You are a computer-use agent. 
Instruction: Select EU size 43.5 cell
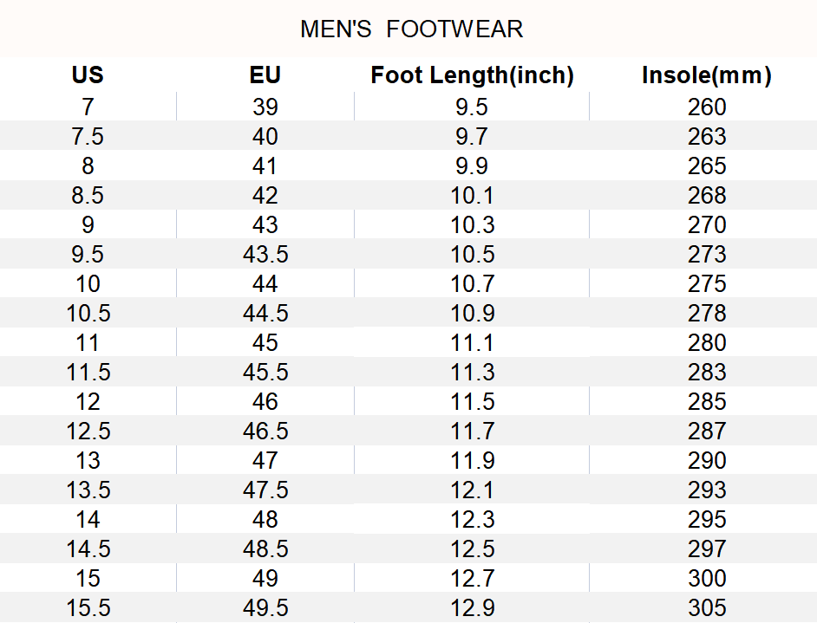click(265, 255)
